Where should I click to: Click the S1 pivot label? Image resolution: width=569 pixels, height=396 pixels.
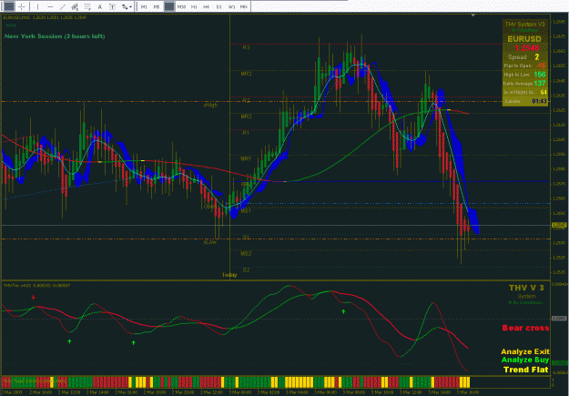point(246,237)
